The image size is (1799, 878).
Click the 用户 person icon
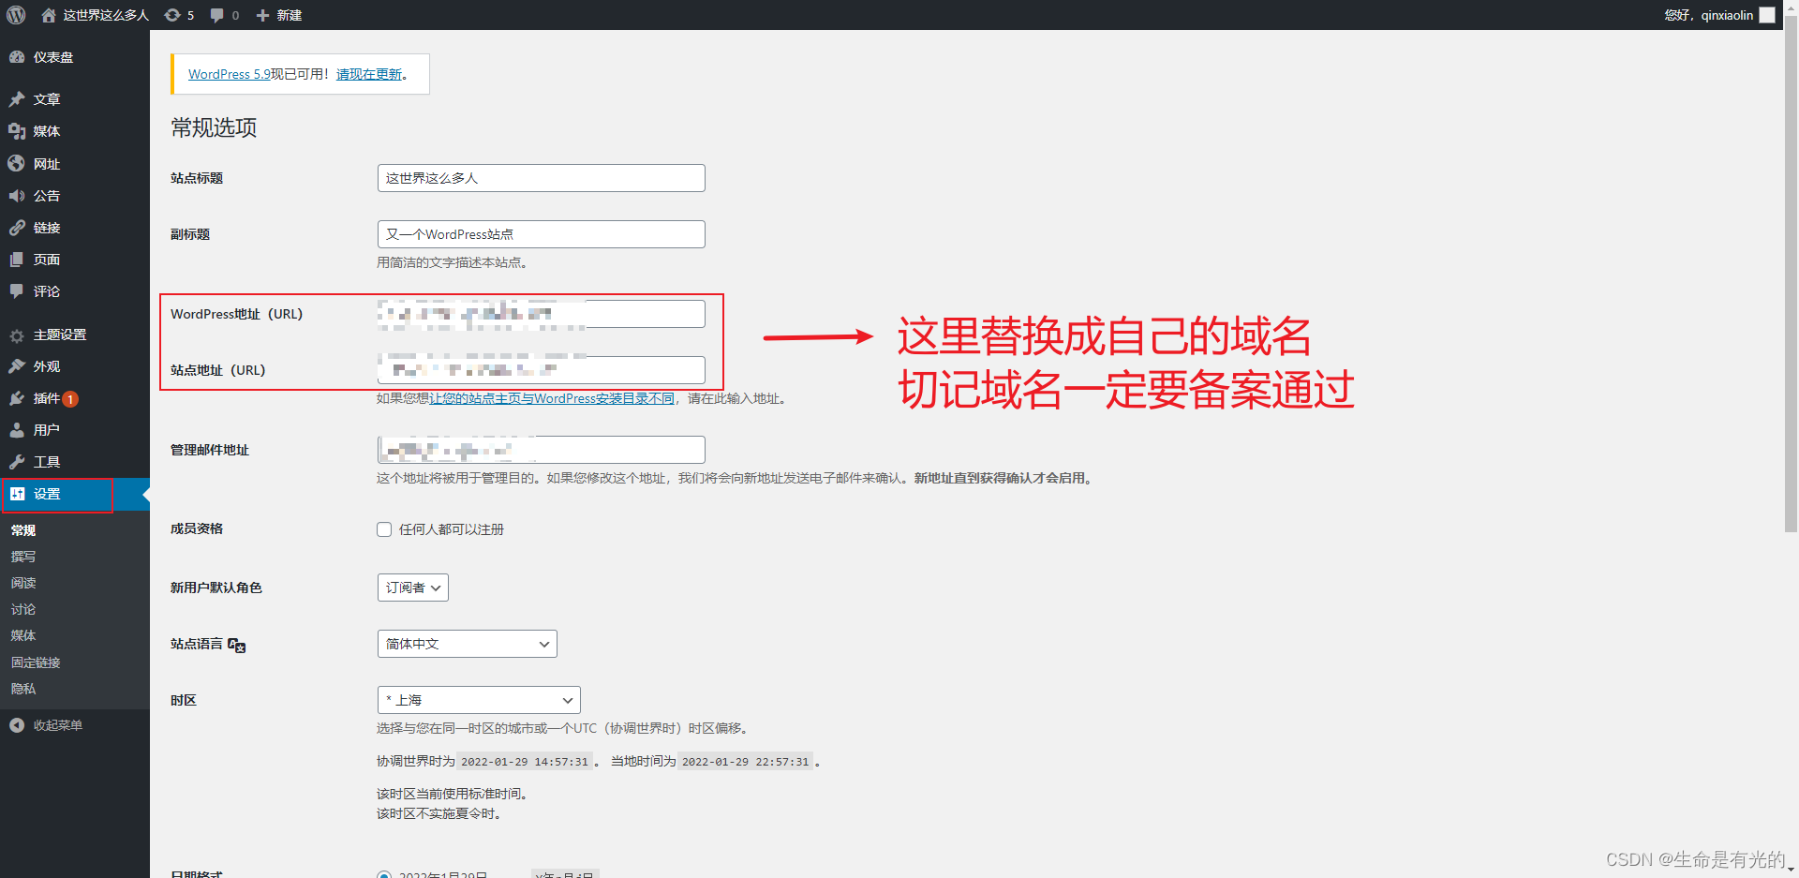(x=17, y=430)
